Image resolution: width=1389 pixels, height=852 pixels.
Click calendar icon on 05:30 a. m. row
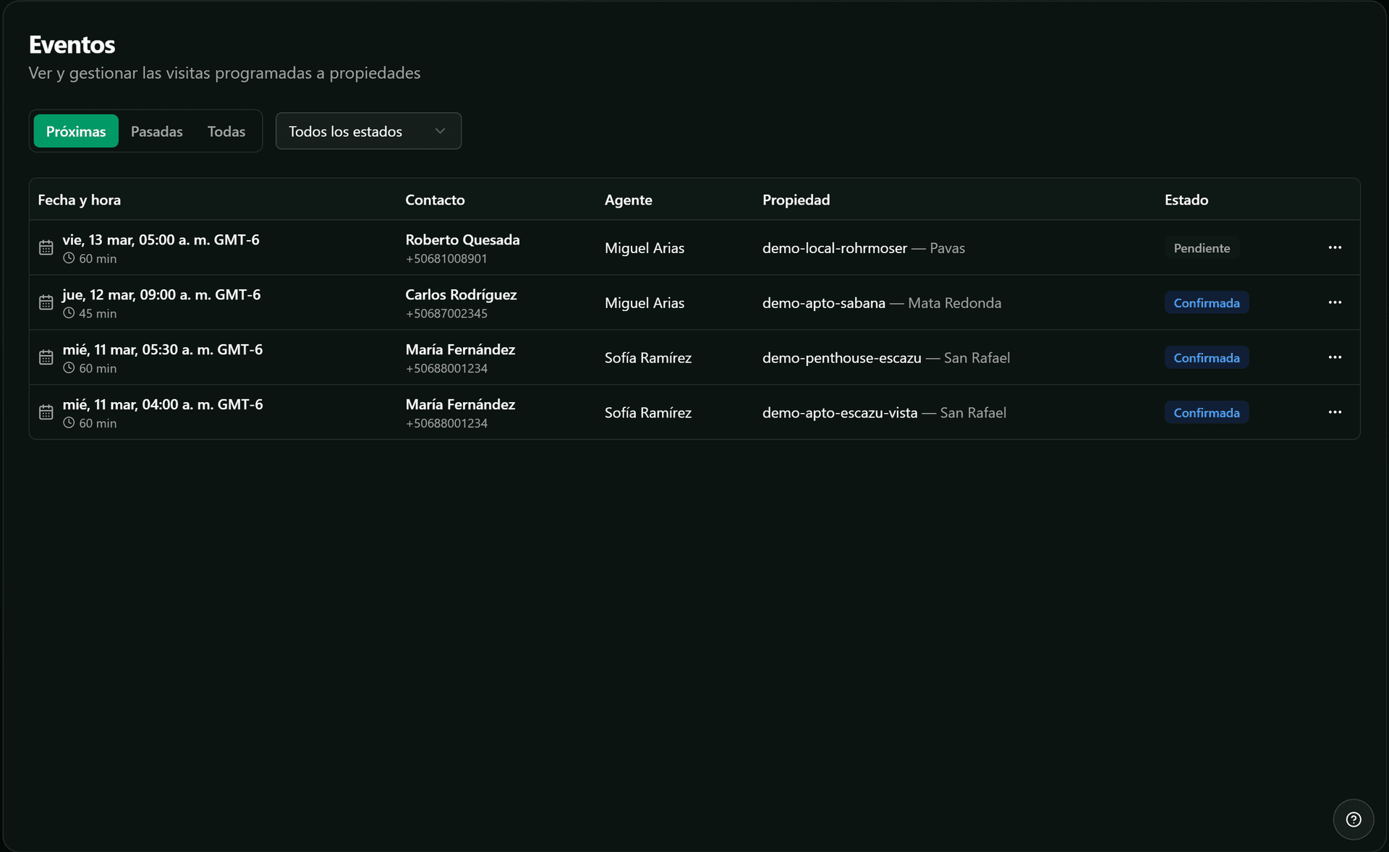tap(46, 357)
